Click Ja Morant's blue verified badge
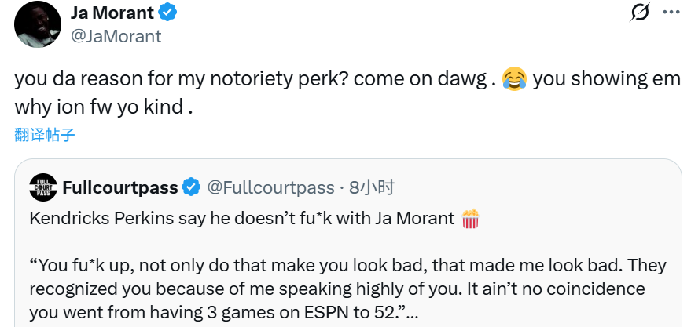 [x=169, y=13]
